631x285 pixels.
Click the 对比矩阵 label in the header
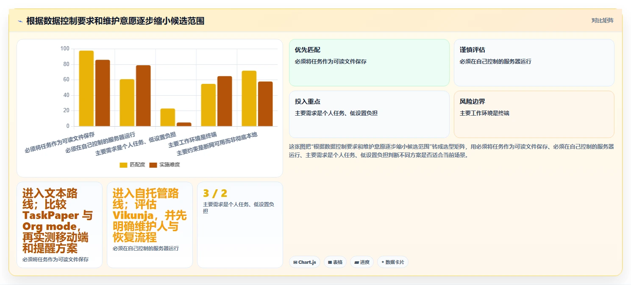coord(602,20)
